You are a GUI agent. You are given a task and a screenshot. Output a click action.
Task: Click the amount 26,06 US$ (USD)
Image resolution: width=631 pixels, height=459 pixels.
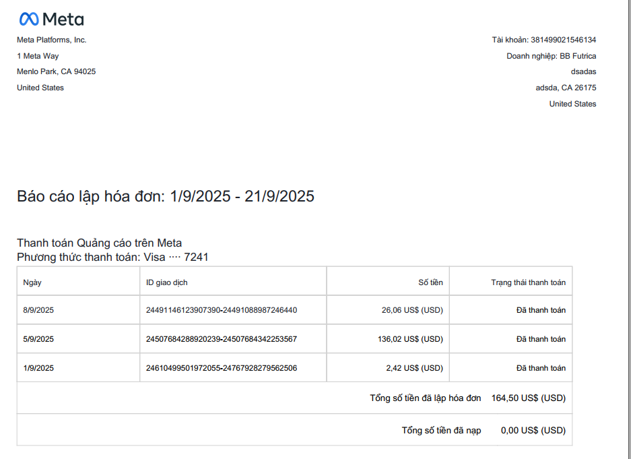pos(413,310)
